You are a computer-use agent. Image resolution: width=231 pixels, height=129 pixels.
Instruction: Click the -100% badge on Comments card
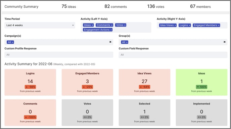(x=30, y=117)
